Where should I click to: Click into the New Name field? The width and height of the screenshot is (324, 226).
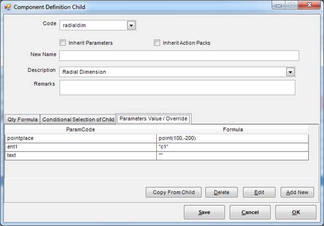(x=179, y=55)
